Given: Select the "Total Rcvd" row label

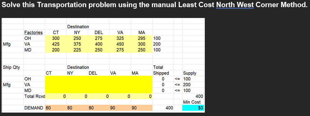Looking at the screenshot, I should (x=35, y=96).
